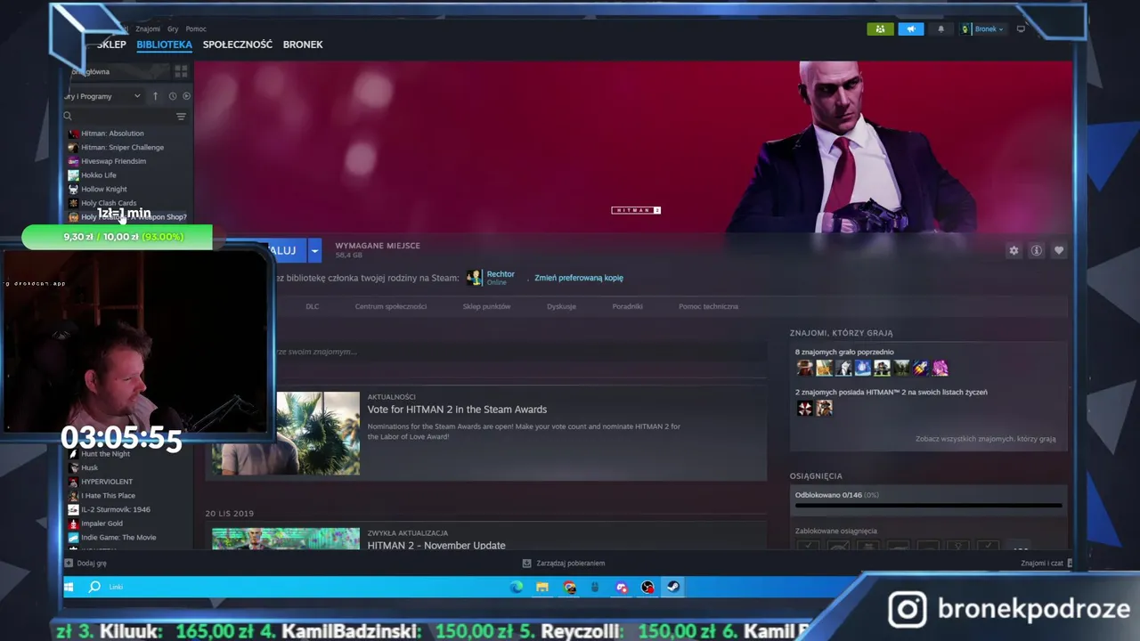The image size is (1140, 641).
Task: Add HITMAN 2 to favorites heart
Action: click(x=1059, y=250)
